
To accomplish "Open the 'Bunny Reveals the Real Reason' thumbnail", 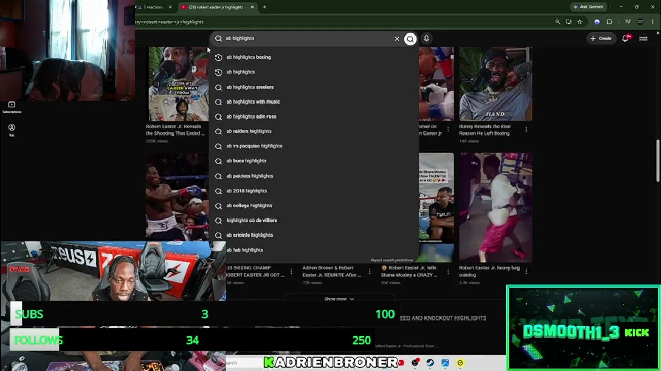I will (x=496, y=84).
